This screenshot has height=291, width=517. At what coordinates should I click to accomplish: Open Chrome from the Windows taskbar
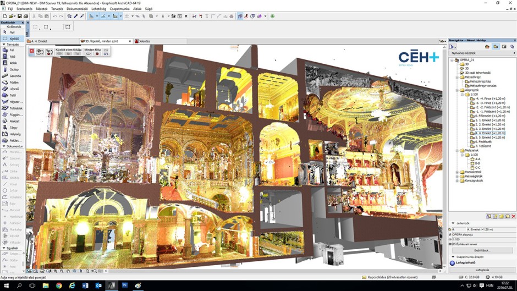tap(59, 286)
